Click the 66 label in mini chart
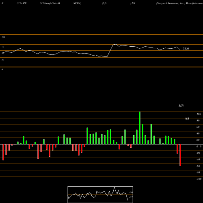 131,192
